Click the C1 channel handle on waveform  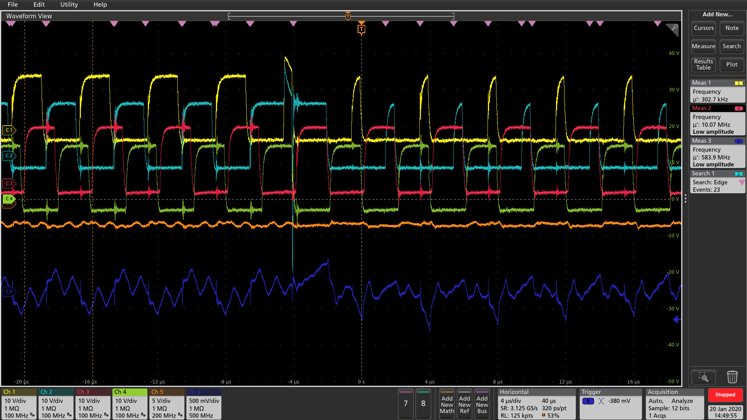(x=9, y=130)
